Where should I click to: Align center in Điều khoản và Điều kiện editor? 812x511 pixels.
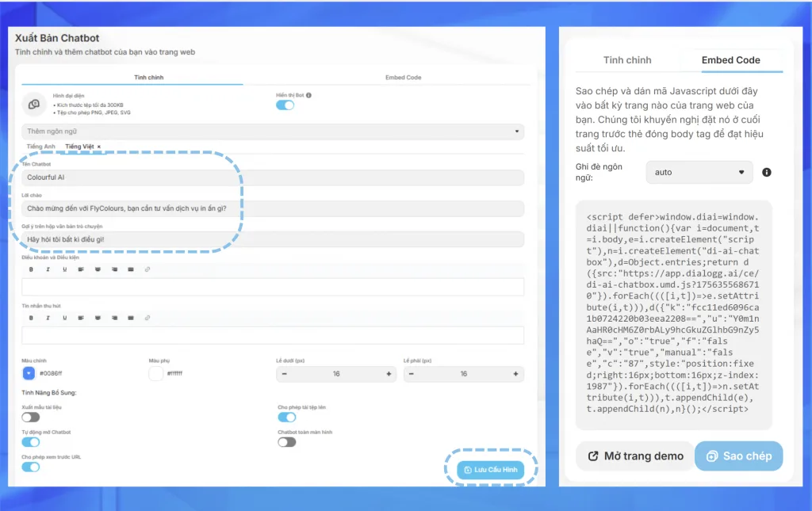(x=98, y=269)
